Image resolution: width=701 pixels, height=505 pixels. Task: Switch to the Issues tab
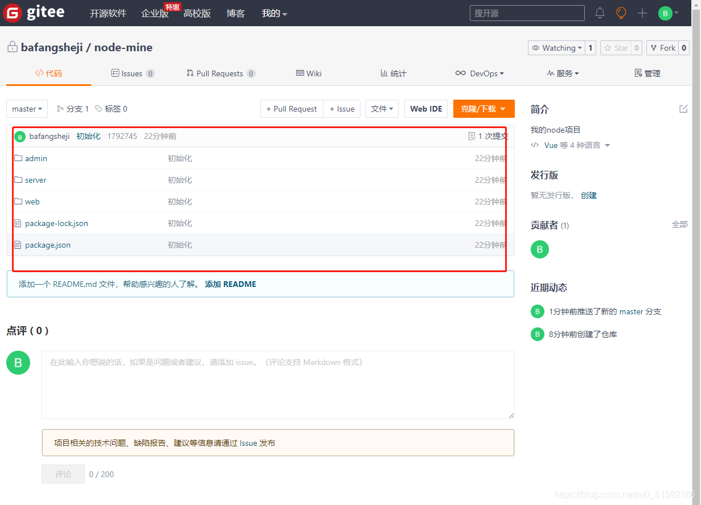point(133,73)
